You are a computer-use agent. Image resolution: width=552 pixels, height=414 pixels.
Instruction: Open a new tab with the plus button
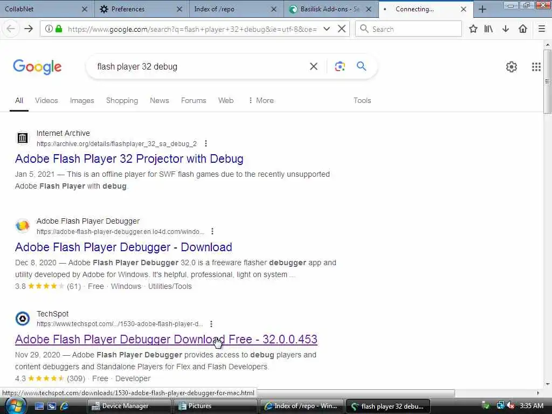click(482, 9)
